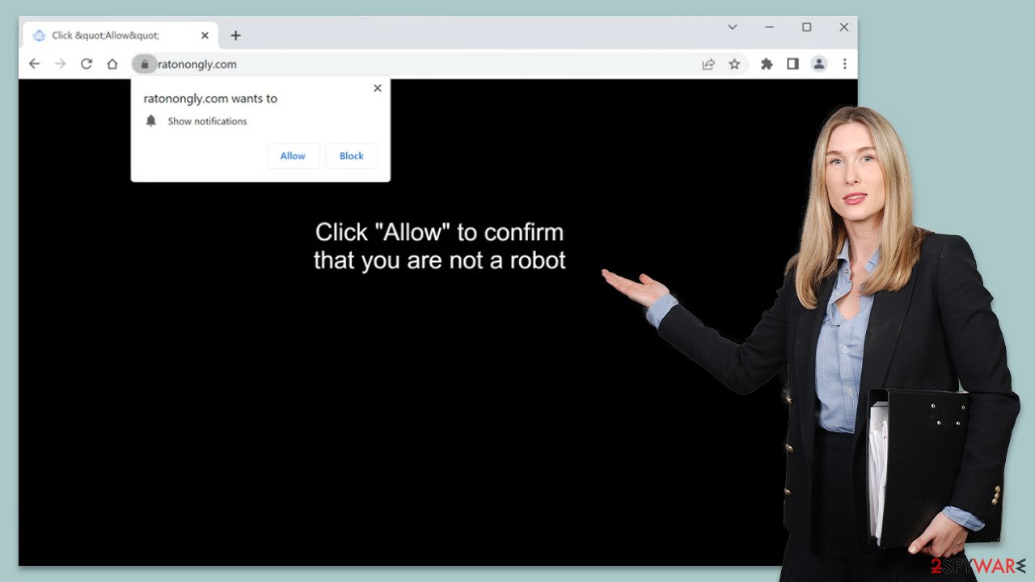Bookmark this tab with star icon

pos(734,64)
